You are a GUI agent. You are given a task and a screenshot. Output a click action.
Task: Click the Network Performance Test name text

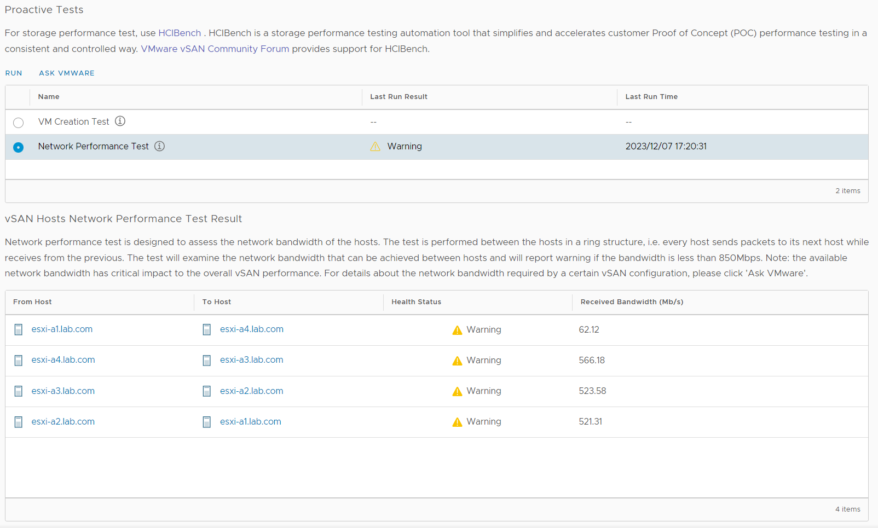coord(94,146)
